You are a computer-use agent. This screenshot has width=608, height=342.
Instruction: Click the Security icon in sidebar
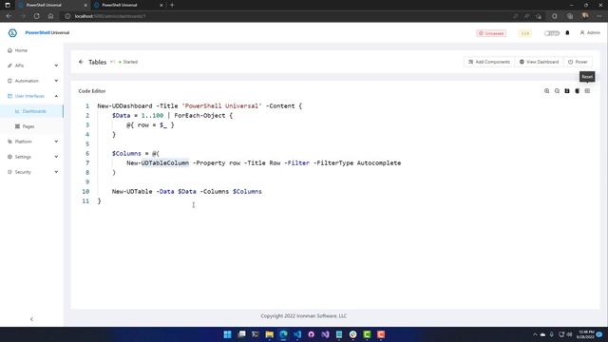coord(9,172)
